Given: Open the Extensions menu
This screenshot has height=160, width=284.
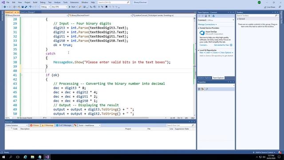Looking at the screenshot, I should point(75,2).
